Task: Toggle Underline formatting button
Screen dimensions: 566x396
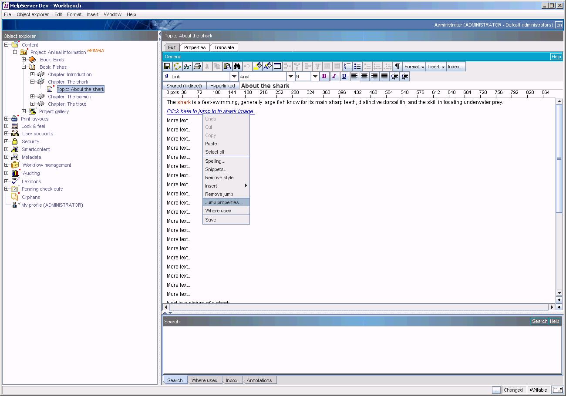Action: [344, 76]
